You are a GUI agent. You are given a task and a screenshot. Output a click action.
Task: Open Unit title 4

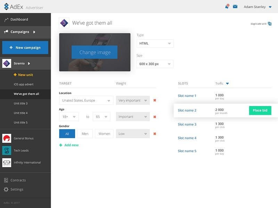[x=21, y=113]
